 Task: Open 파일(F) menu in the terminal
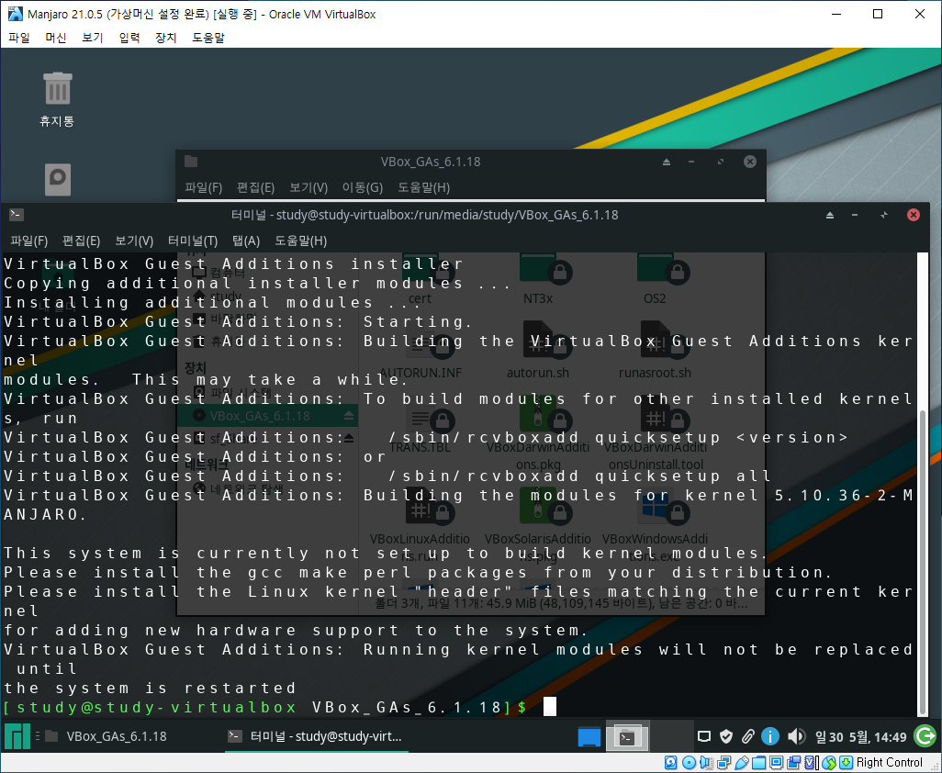[28, 241]
